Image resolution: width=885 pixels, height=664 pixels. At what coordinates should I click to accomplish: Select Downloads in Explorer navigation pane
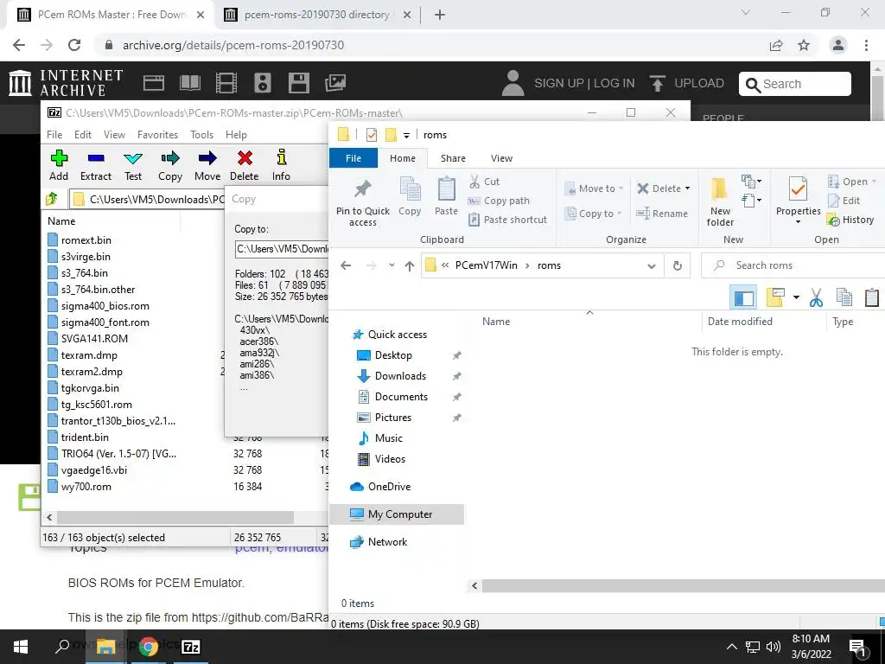coord(400,376)
